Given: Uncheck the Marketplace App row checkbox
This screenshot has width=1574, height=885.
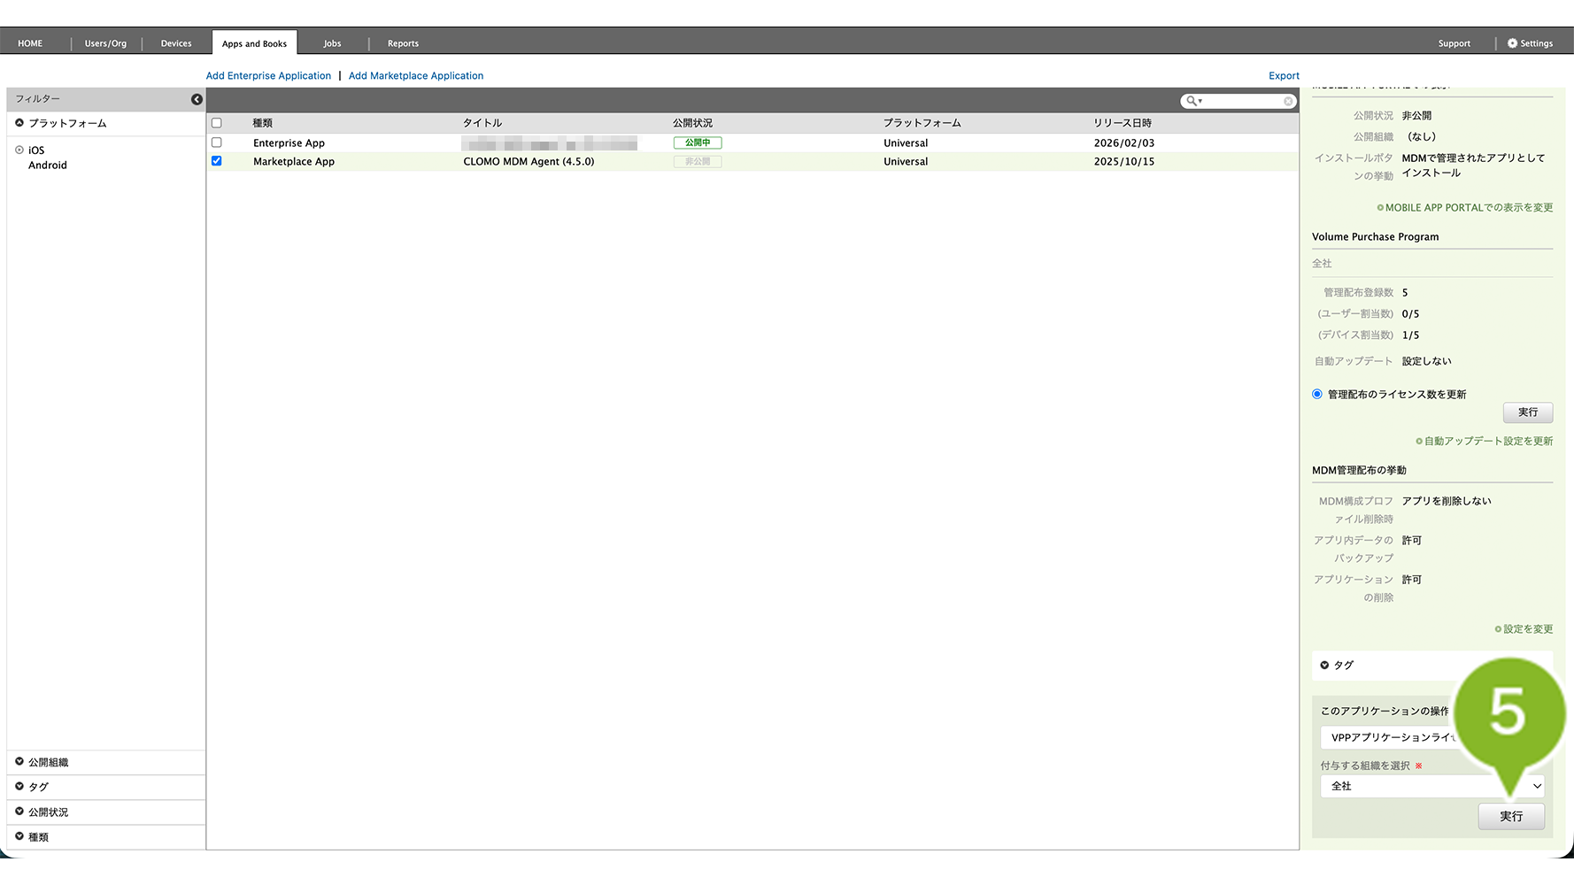Looking at the screenshot, I should pos(217,161).
